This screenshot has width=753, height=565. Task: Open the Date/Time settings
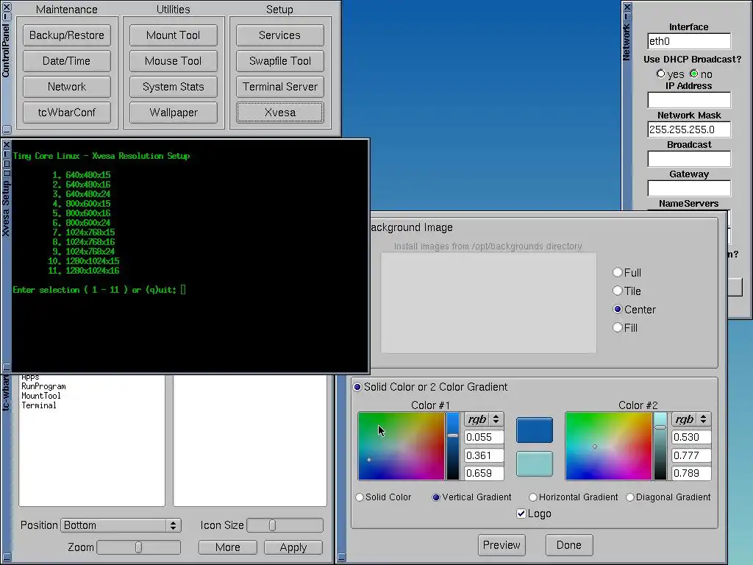[x=67, y=61]
